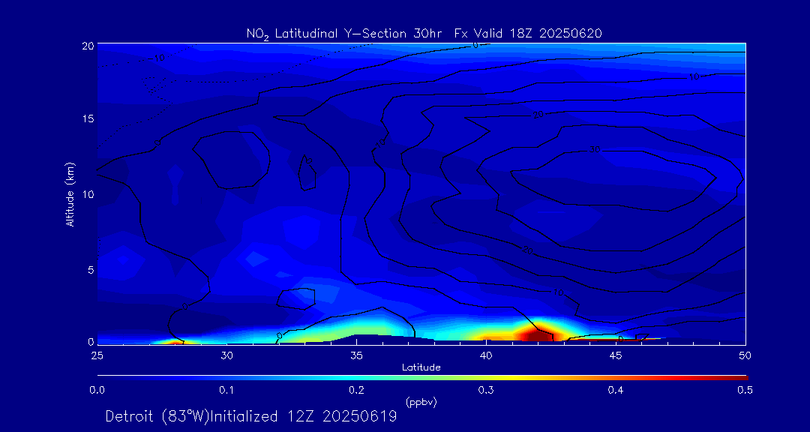Click altitude axis tick label "5"

(90, 270)
